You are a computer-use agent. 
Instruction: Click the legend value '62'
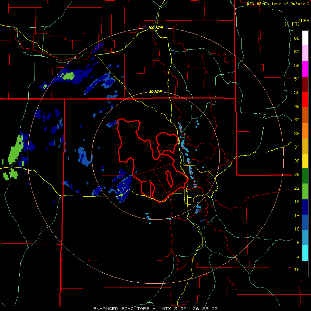coord(297,52)
